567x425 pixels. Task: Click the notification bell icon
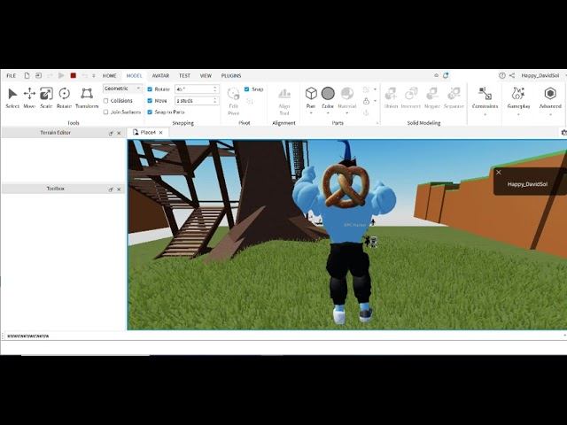click(446, 75)
